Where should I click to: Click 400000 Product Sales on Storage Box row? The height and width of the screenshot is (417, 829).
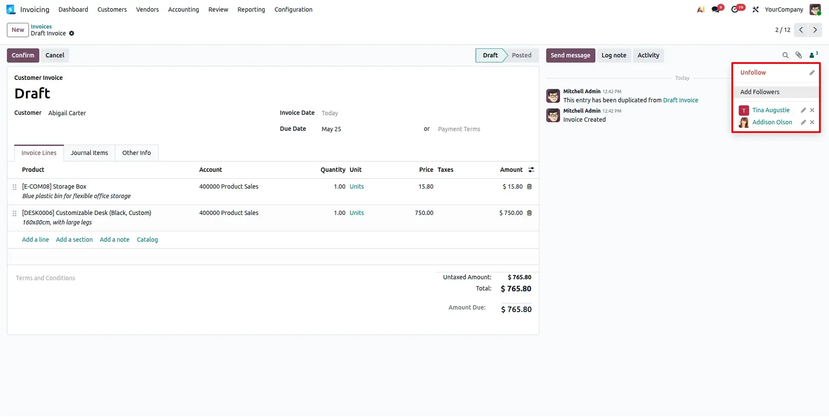point(229,186)
